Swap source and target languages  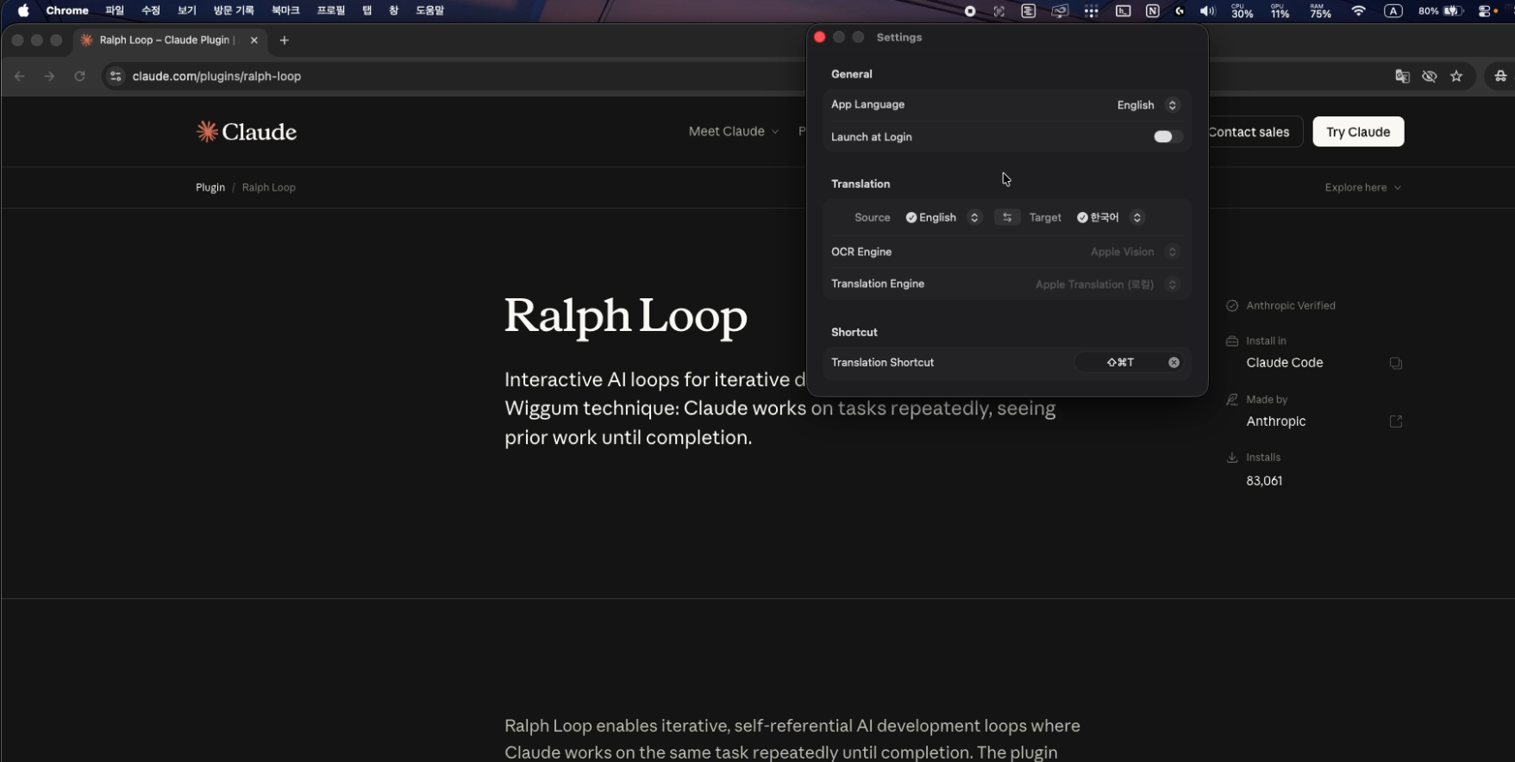pos(1006,218)
